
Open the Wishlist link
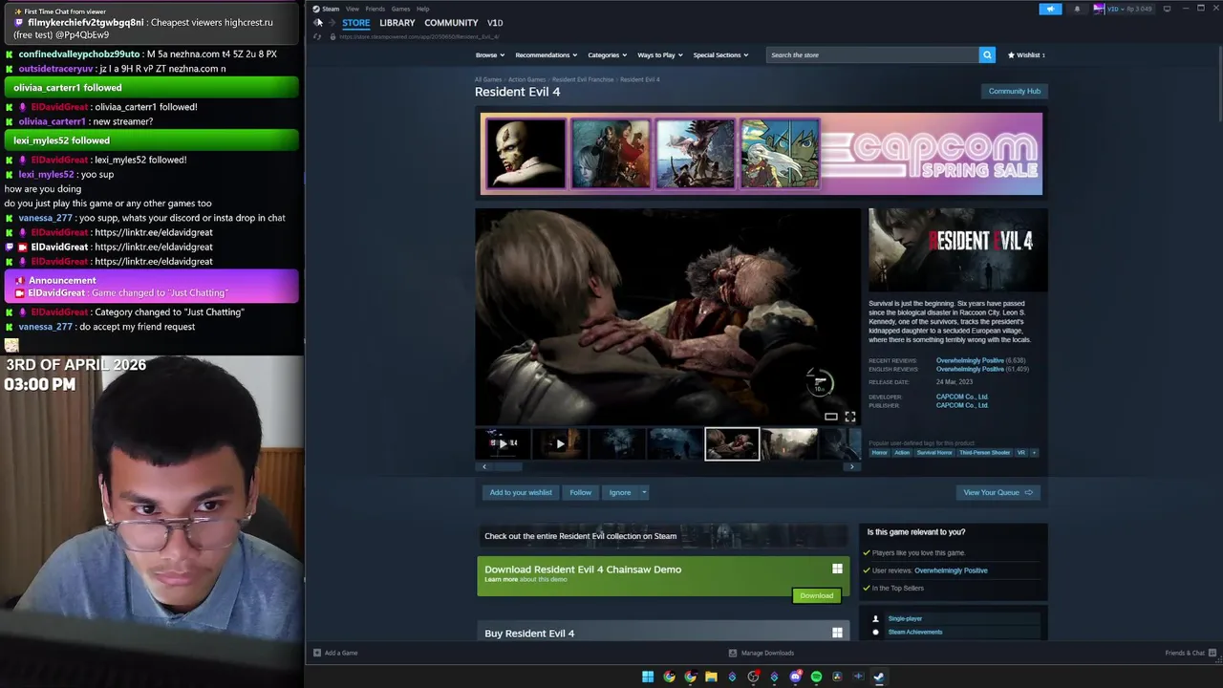(1026, 54)
